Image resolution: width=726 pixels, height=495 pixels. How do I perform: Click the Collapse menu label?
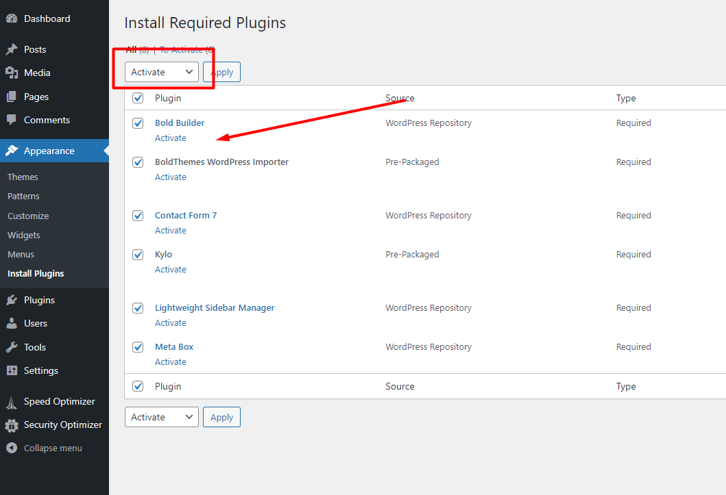point(53,448)
